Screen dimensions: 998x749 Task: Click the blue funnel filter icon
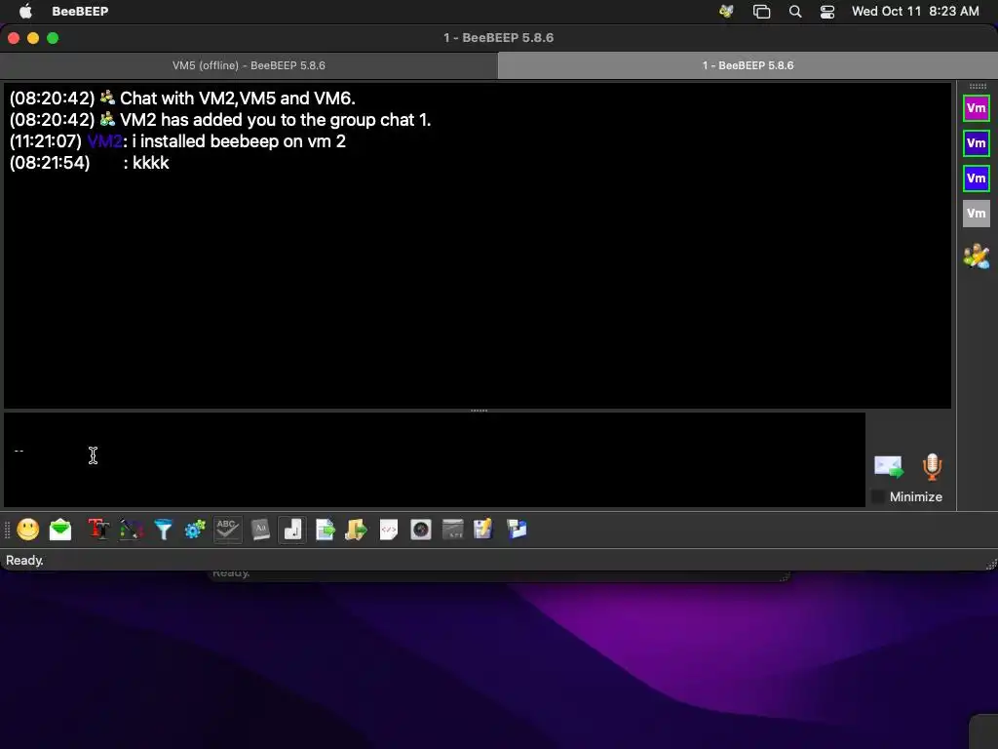(164, 530)
